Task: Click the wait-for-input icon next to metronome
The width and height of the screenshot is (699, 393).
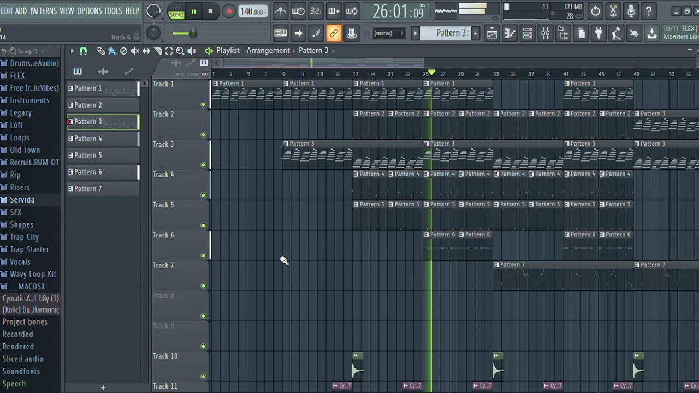Action: click(x=298, y=11)
